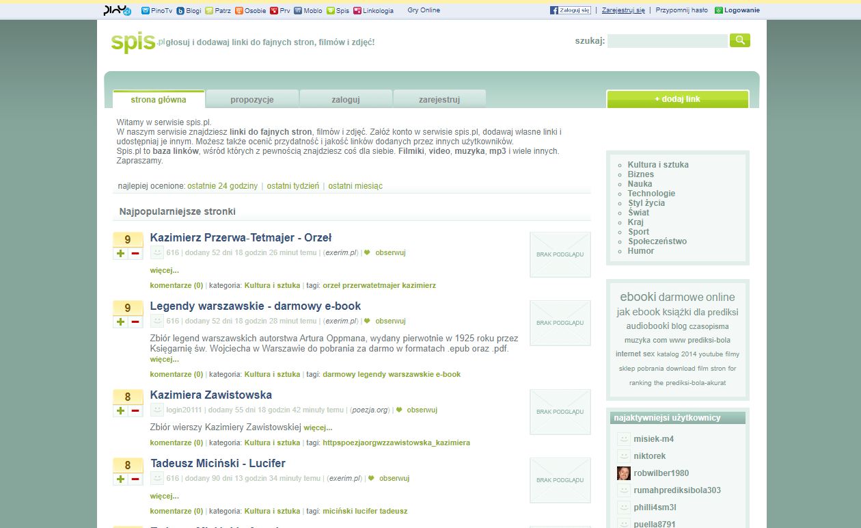Click BRAK PODGLĄDU thumbnail for Orzeł entry
The height and width of the screenshot is (528, 861).
[x=560, y=254]
